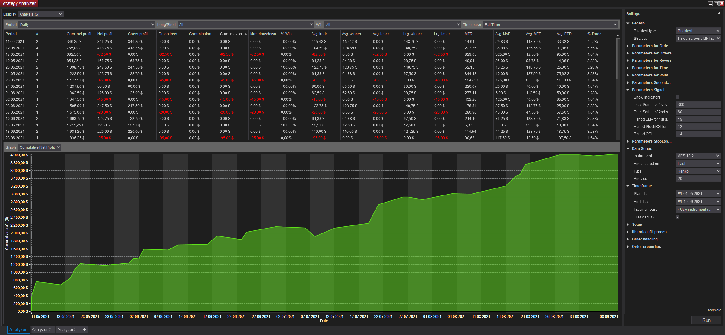Open the Time base Exit Time dropdown

550,24
